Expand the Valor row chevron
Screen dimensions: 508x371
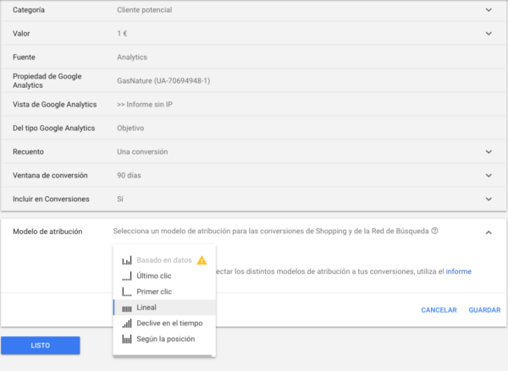(x=489, y=34)
